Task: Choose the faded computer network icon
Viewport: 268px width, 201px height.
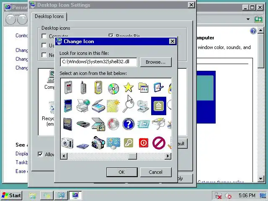Action: 143,106
